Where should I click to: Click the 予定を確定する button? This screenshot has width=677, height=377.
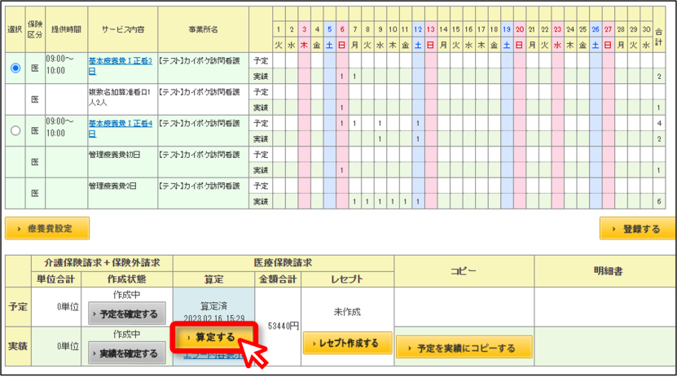pos(127,313)
